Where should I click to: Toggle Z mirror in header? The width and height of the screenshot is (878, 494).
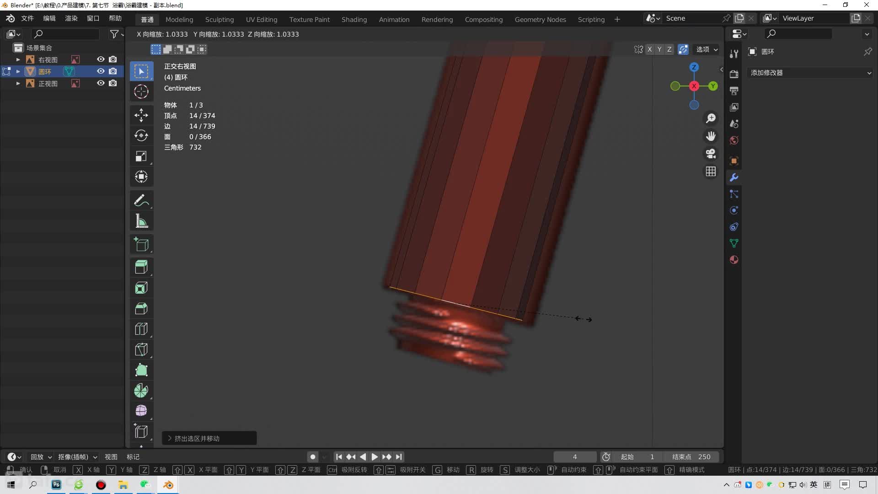(669, 49)
